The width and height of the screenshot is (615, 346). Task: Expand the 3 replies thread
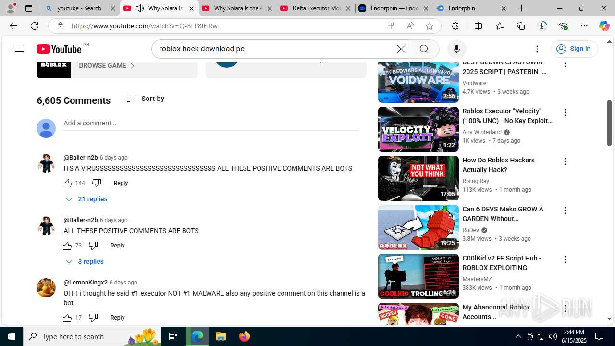[x=85, y=261]
